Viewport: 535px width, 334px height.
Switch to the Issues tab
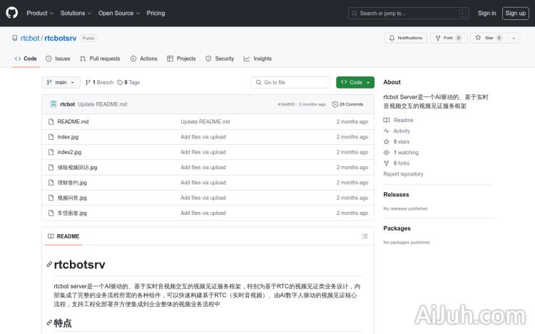(58, 59)
